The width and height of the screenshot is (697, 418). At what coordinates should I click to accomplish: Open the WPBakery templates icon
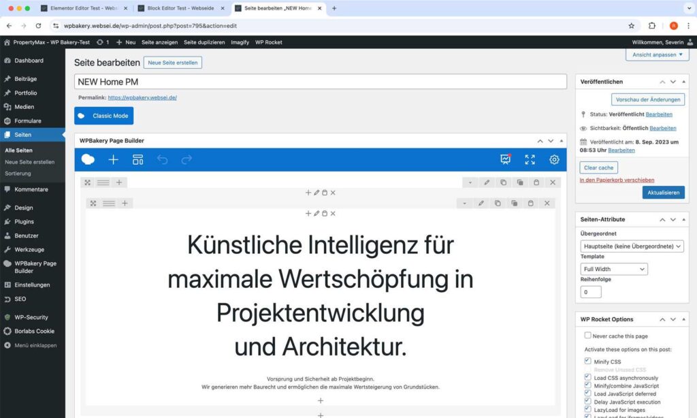pyautogui.click(x=137, y=159)
